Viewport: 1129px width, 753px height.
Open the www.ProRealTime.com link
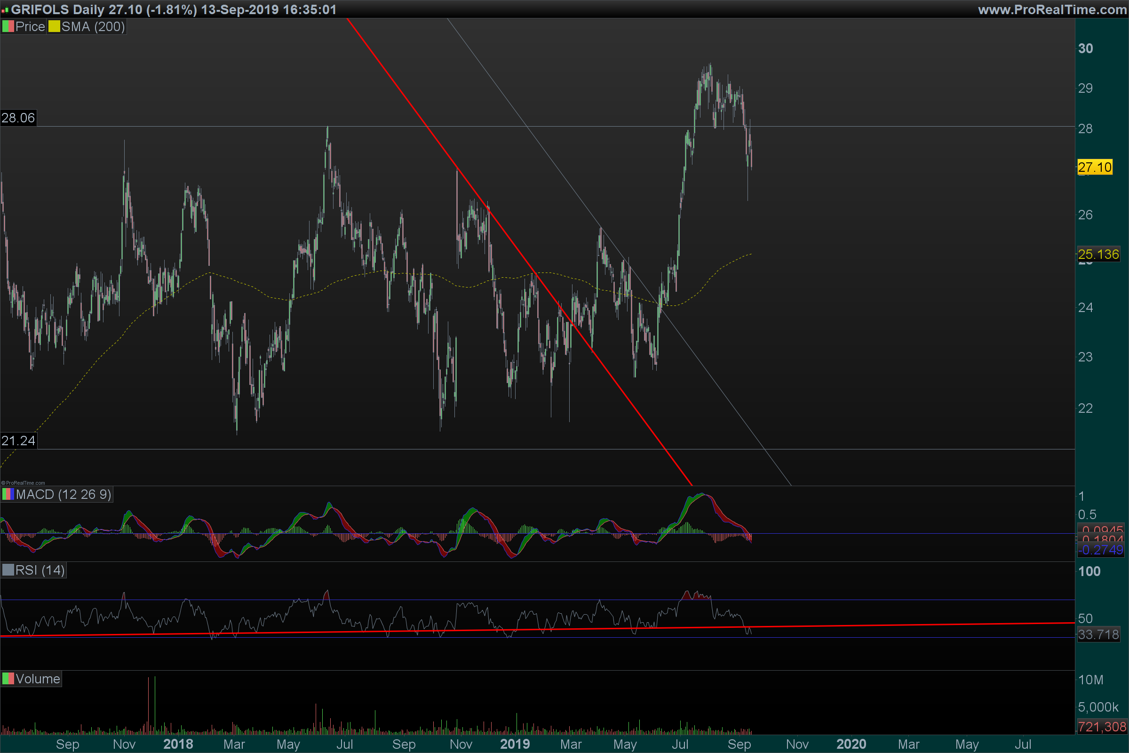click(1052, 9)
